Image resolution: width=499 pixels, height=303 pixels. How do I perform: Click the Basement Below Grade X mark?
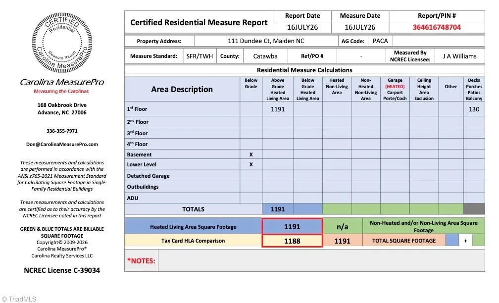(x=251, y=154)
